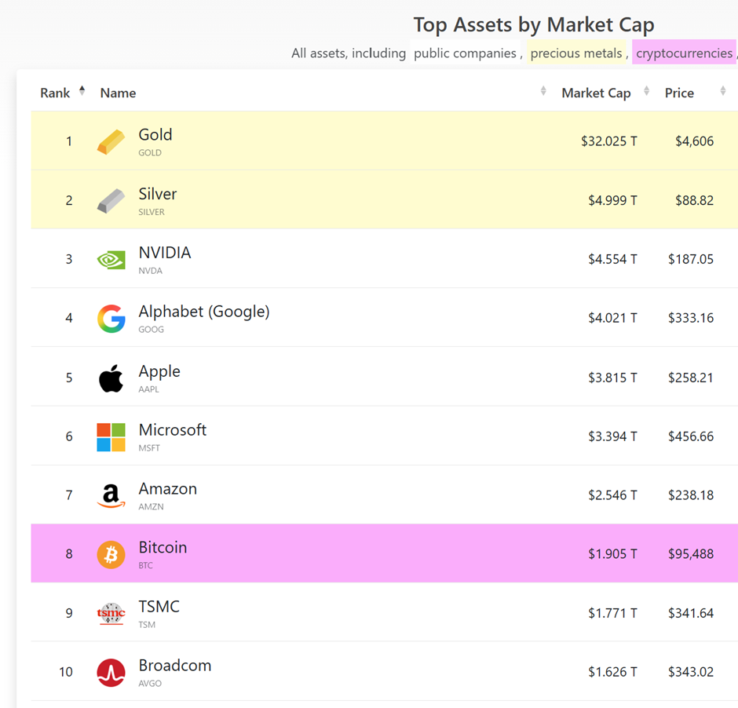Toggle the precious metals filter
The image size is (738, 708).
coord(576,53)
